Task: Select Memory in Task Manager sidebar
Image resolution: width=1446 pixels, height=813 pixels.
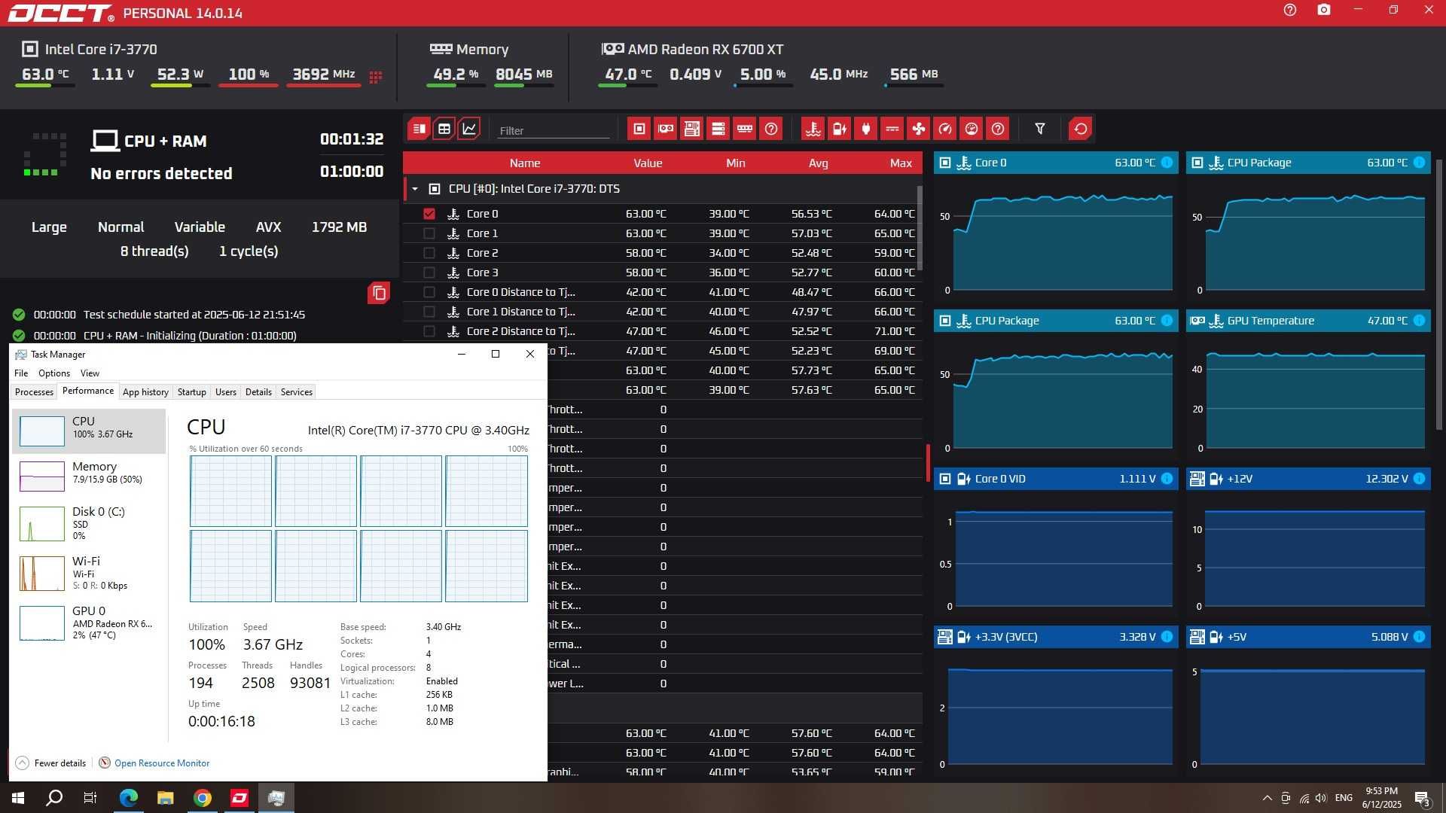Action: point(89,476)
